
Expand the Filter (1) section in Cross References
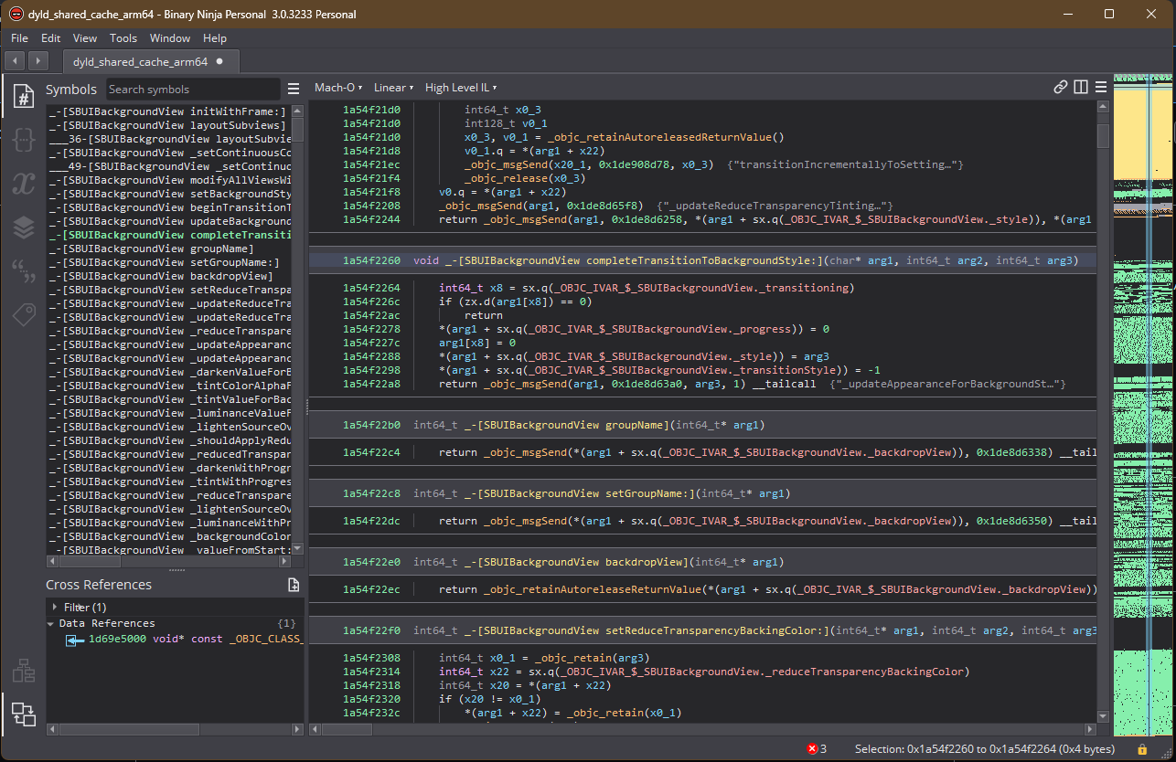tap(53, 607)
